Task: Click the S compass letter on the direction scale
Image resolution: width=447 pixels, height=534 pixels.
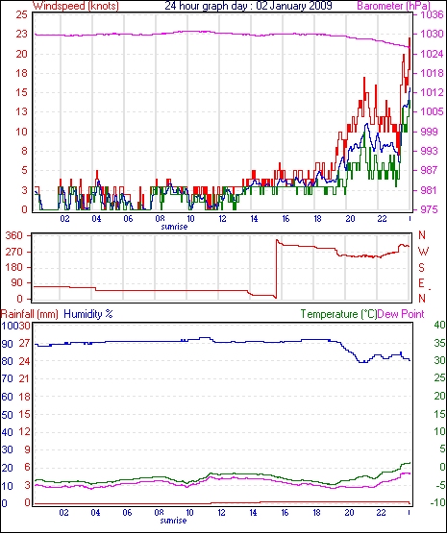Action: click(x=422, y=268)
